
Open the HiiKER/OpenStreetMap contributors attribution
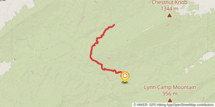[x=174, y=105]
